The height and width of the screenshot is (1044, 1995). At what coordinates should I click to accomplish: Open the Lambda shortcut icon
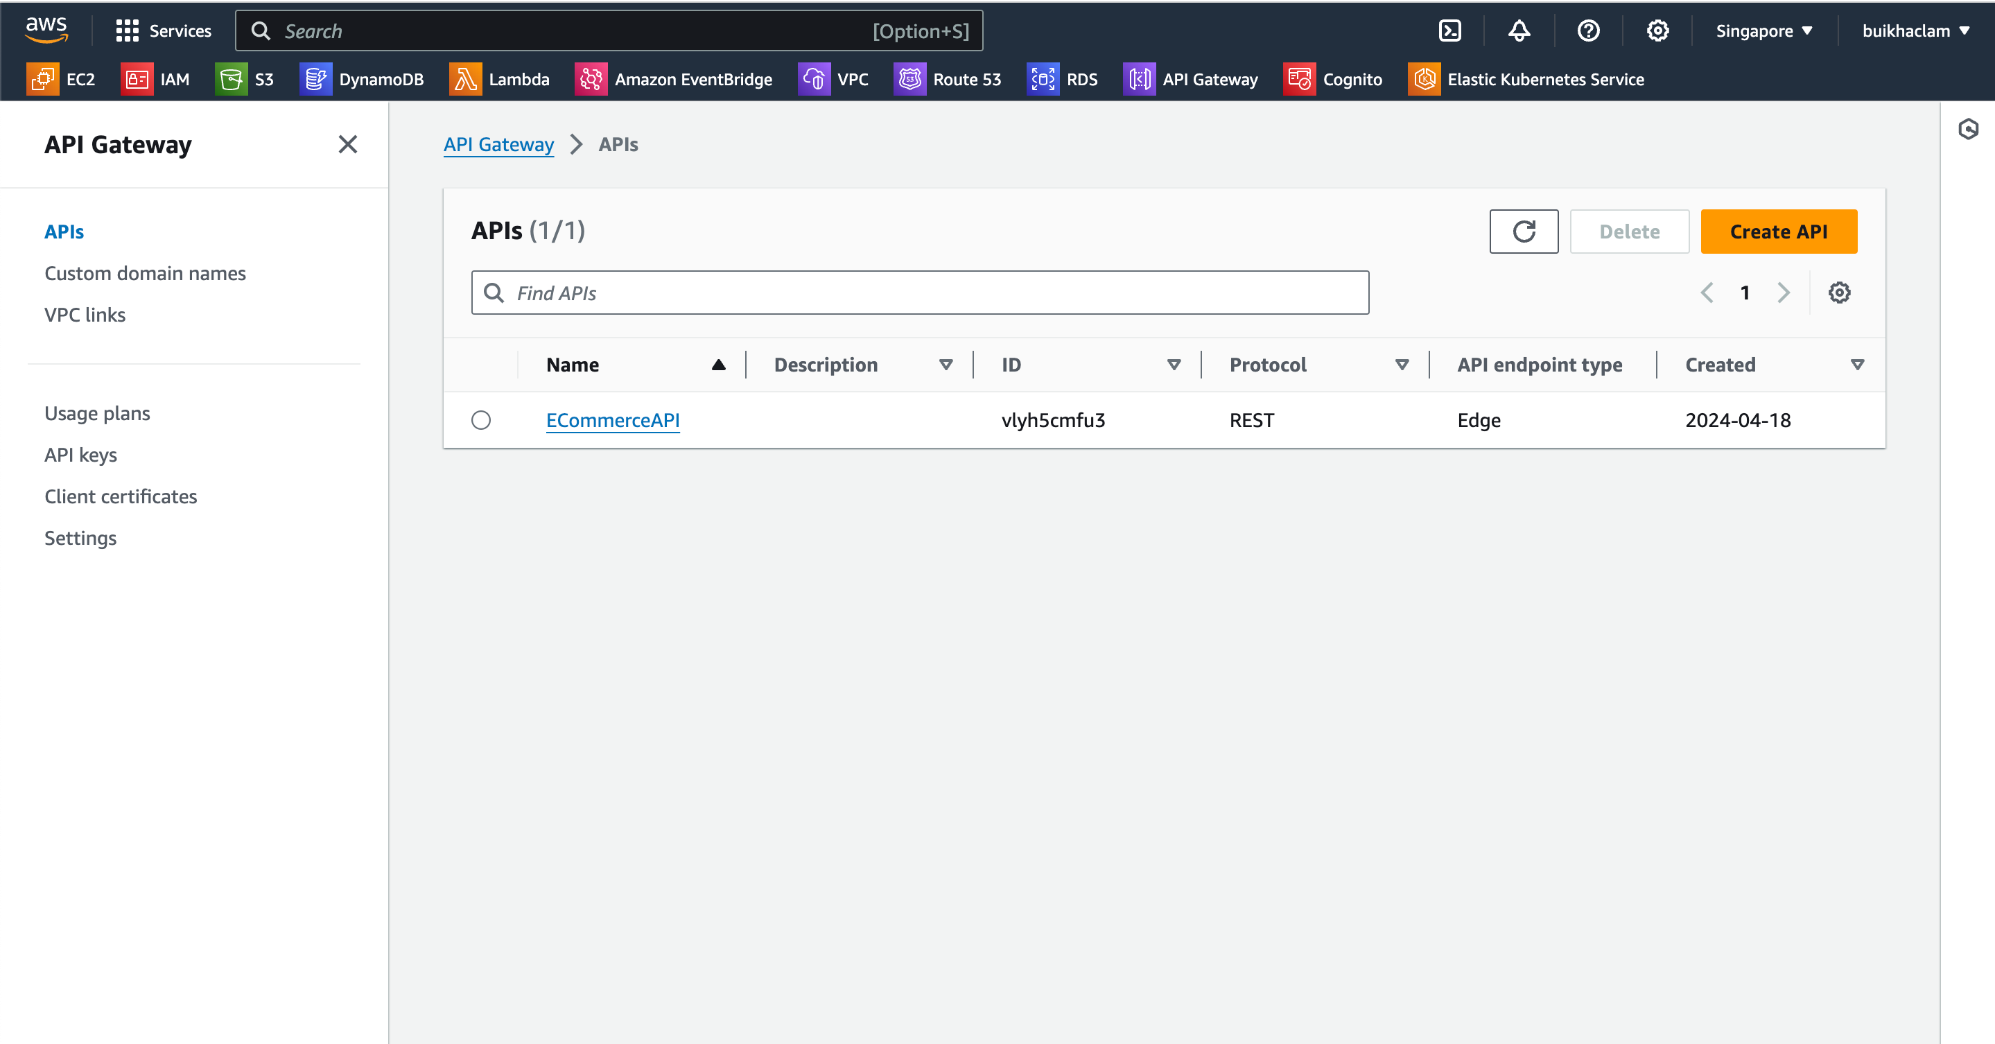coord(465,79)
